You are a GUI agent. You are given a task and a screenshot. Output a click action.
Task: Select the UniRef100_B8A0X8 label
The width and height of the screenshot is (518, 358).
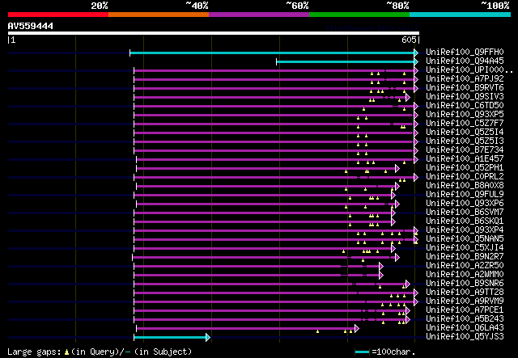coord(465,186)
